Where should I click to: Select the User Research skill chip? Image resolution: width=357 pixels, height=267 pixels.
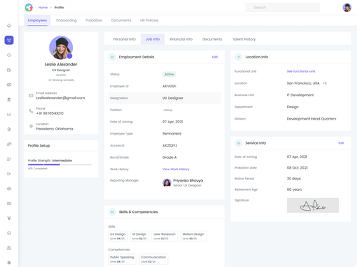(164, 236)
